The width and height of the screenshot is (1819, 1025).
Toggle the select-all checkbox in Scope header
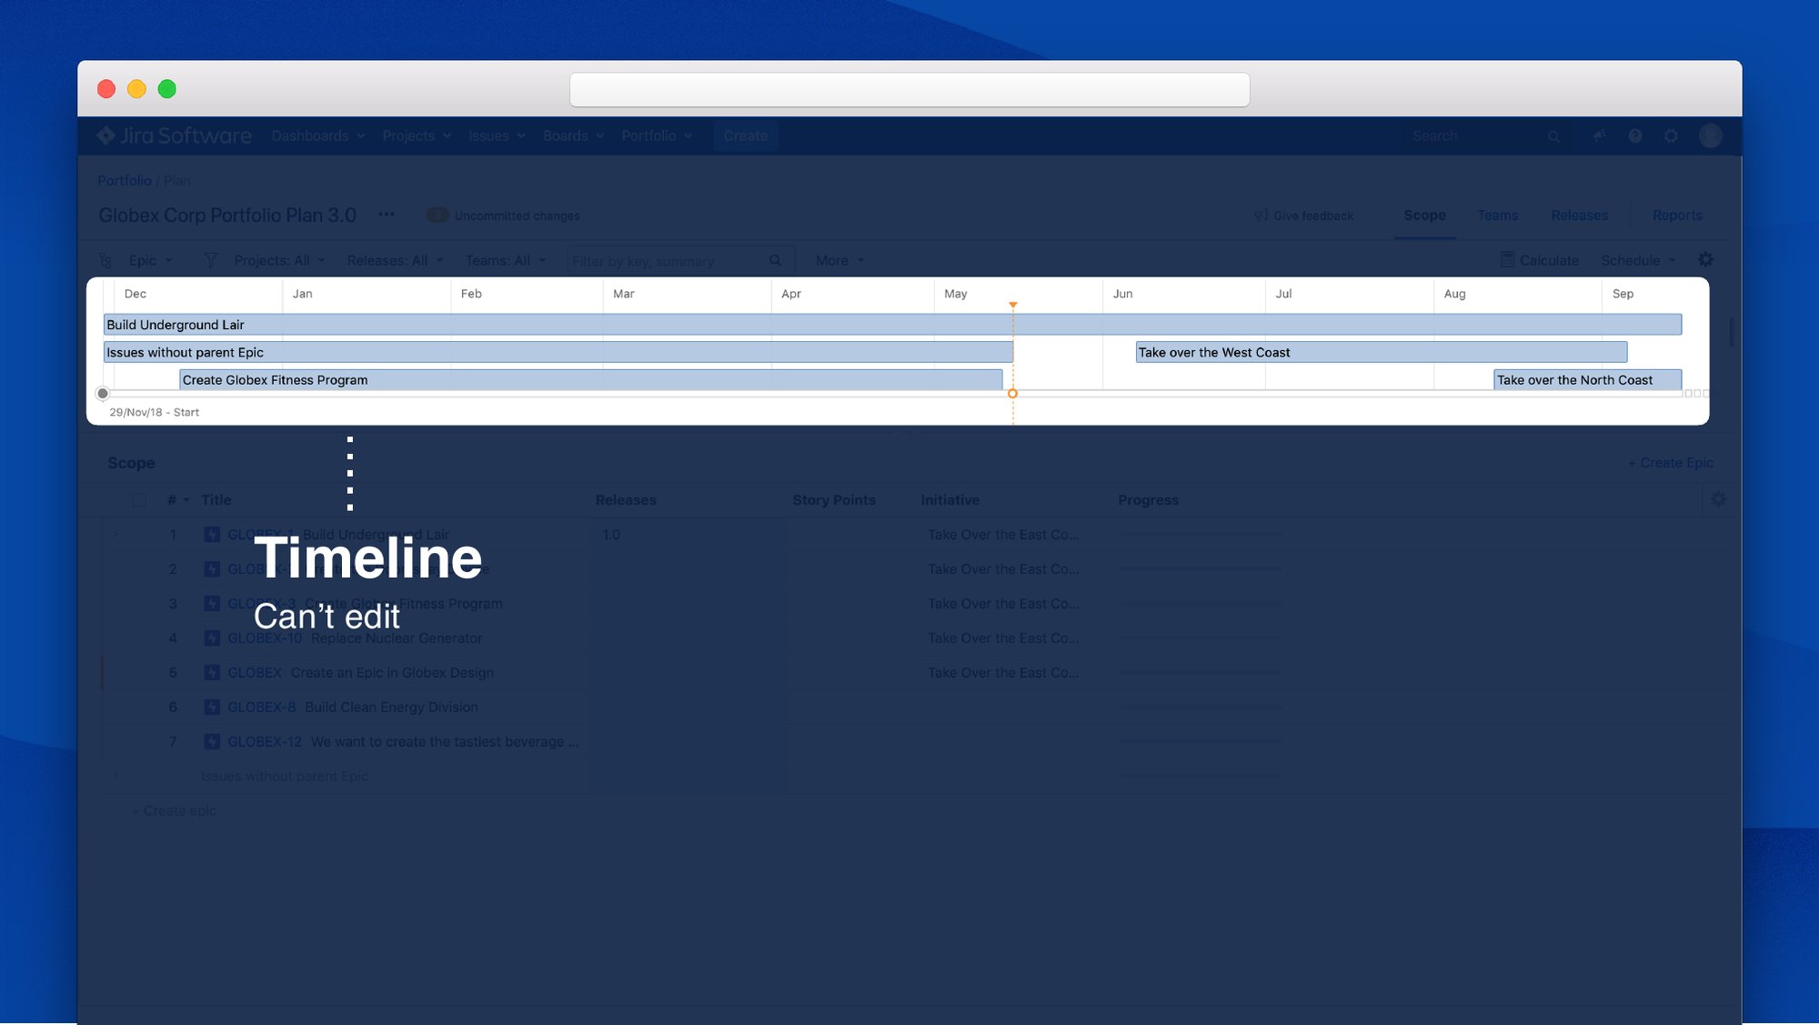tap(139, 499)
